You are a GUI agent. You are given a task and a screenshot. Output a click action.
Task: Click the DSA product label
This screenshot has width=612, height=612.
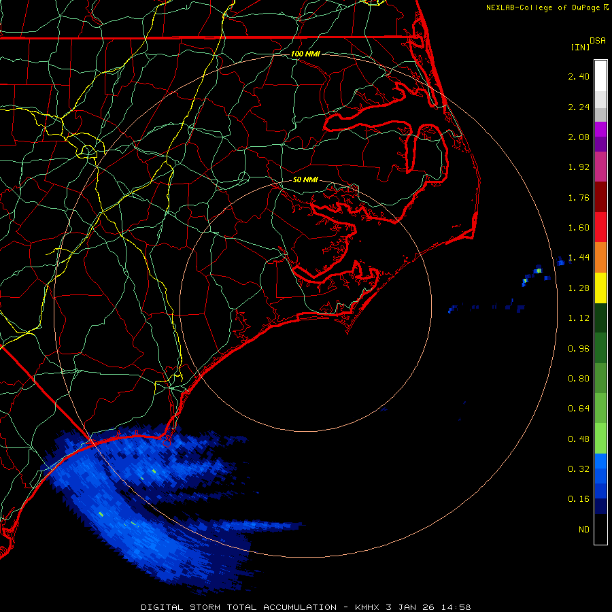[x=598, y=41]
